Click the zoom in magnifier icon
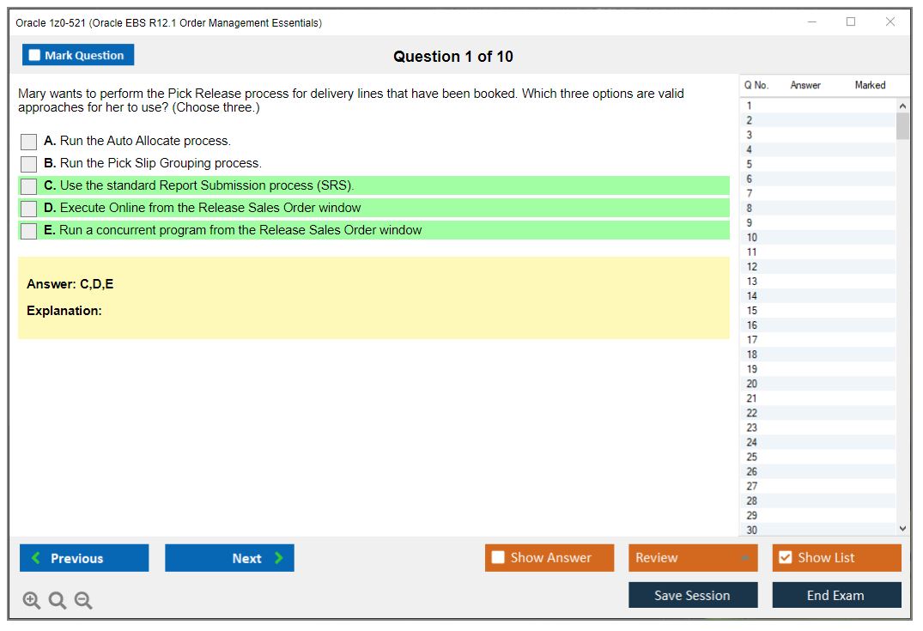This screenshot has height=631, width=923. [x=32, y=601]
